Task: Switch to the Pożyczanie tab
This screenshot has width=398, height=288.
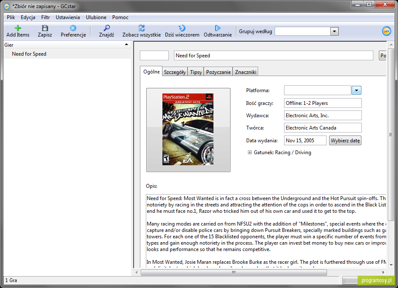Action: (x=218, y=72)
